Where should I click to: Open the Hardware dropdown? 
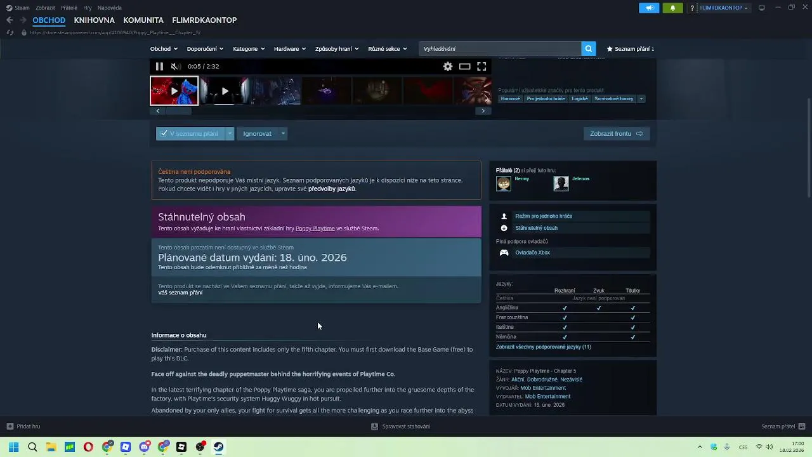tap(290, 49)
